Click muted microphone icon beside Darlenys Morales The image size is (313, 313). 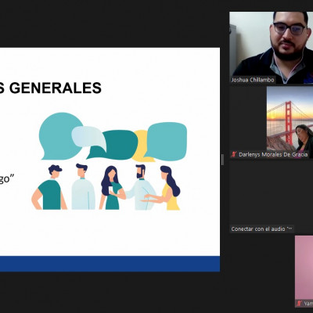(234, 154)
